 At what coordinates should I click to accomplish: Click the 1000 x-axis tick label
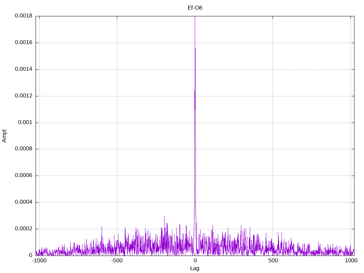(351, 261)
